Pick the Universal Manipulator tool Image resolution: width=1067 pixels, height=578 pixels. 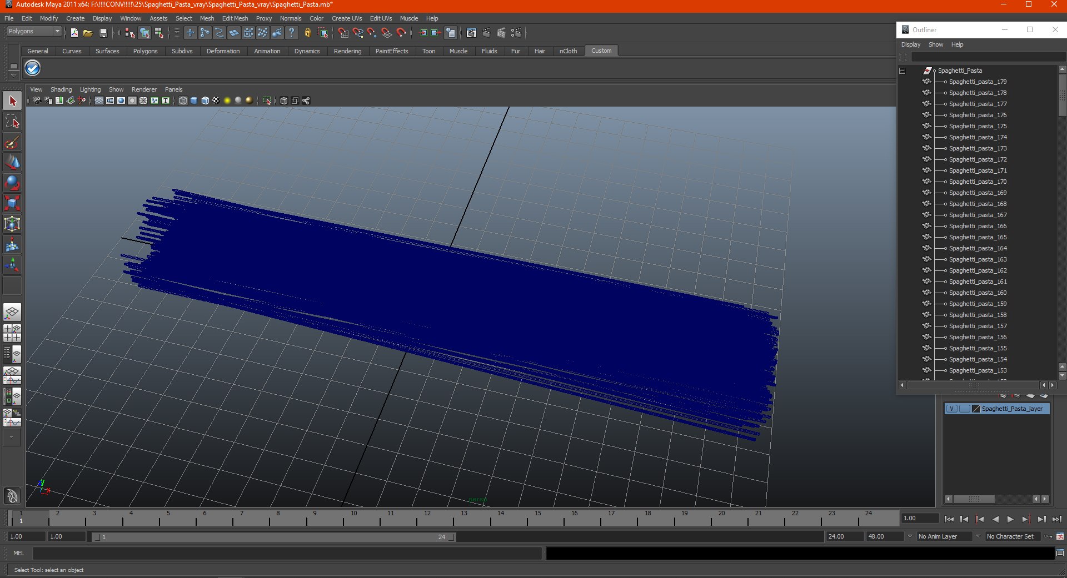[12, 224]
